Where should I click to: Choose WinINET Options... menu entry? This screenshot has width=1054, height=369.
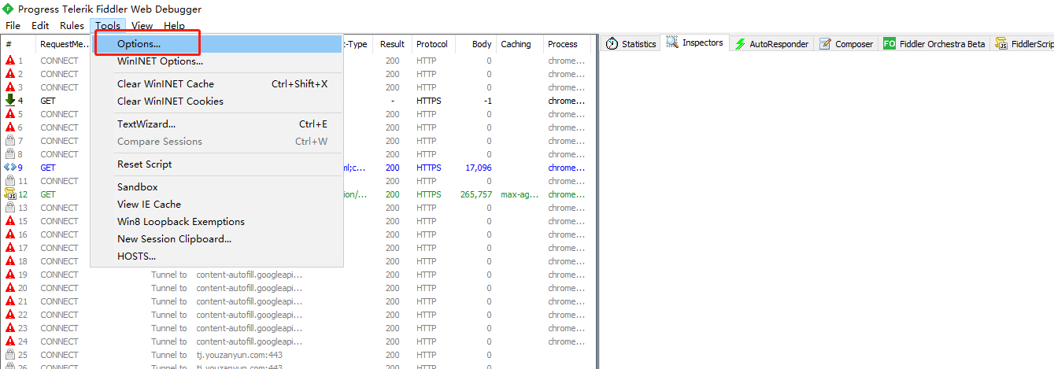[x=216, y=61]
